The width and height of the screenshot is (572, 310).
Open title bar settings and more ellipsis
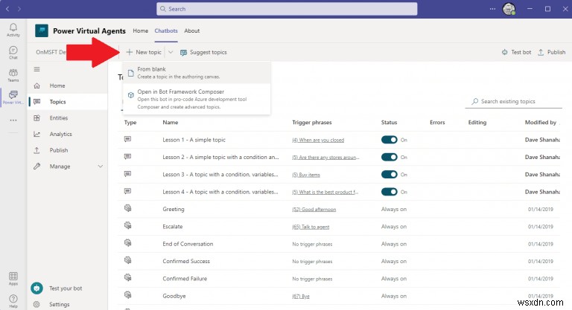[492, 9]
